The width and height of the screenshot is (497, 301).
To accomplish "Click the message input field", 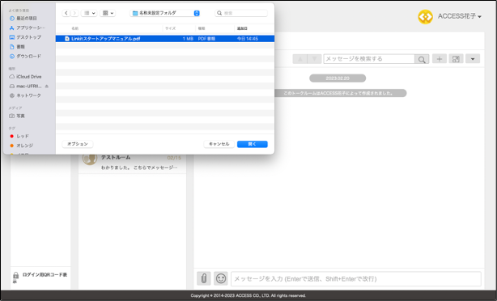I will tap(356, 279).
